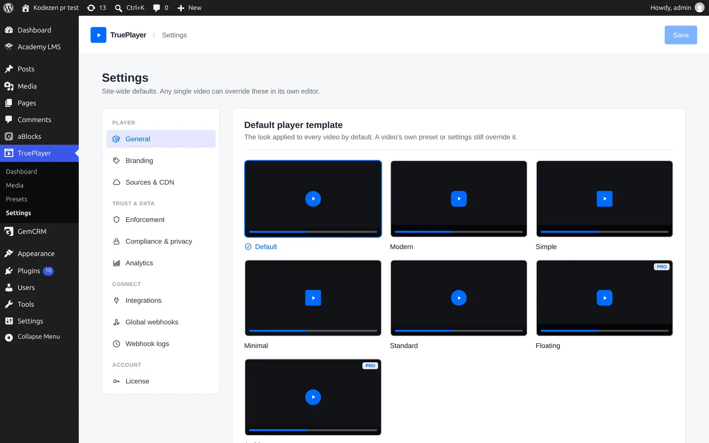Image resolution: width=709 pixels, height=443 pixels.
Task: Select the Simple player template label
Action: [x=546, y=247]
